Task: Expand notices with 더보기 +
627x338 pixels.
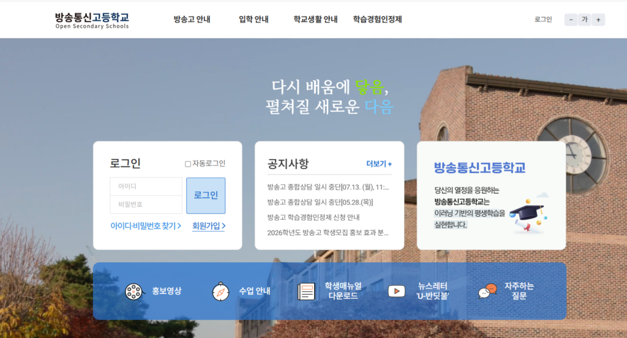Action: 379,164
